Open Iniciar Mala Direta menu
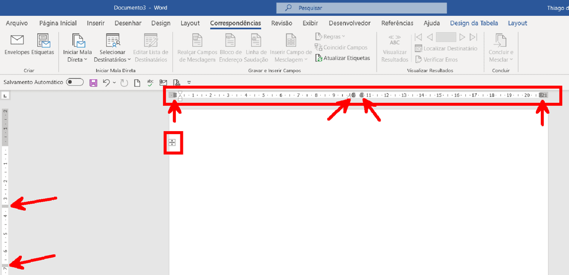 [77, 48]
